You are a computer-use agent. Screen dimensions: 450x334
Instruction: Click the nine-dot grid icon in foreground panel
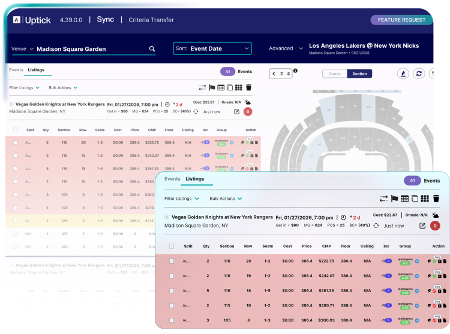coord(424,199)
